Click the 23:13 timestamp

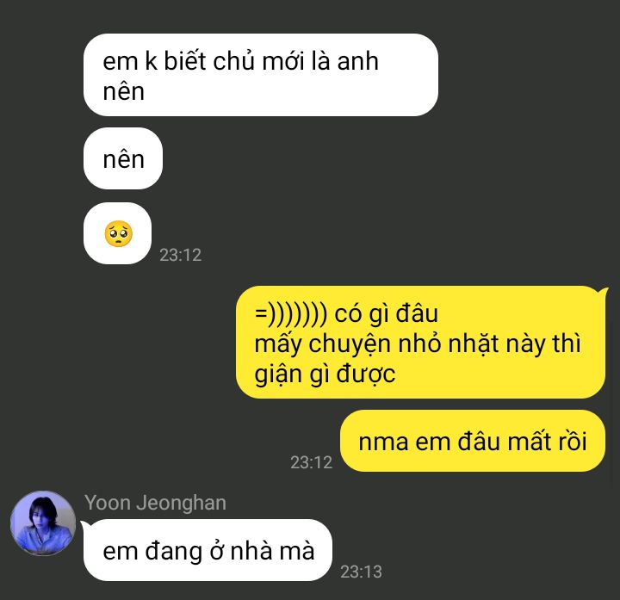click(361, 572)
